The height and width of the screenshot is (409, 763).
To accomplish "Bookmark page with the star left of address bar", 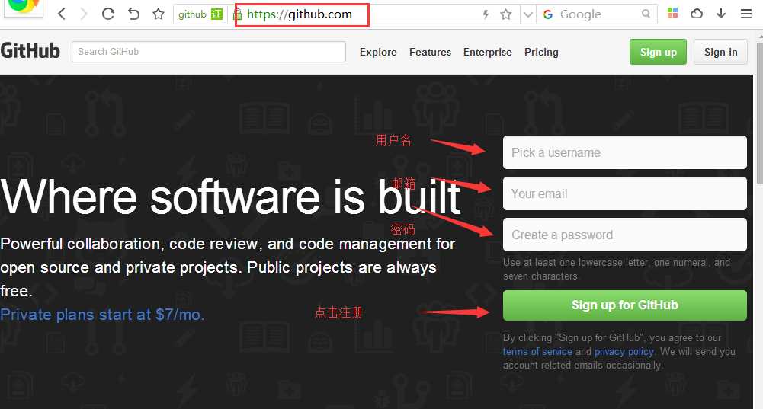I will click(158, 14).
